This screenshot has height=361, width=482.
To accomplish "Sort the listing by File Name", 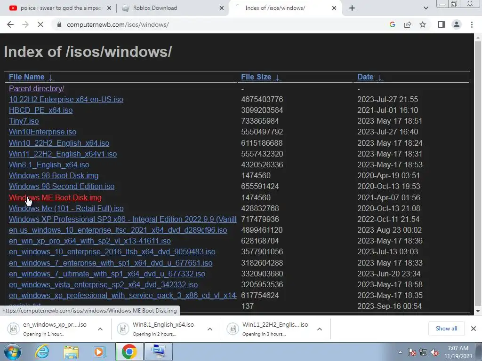I will point(27,77).
